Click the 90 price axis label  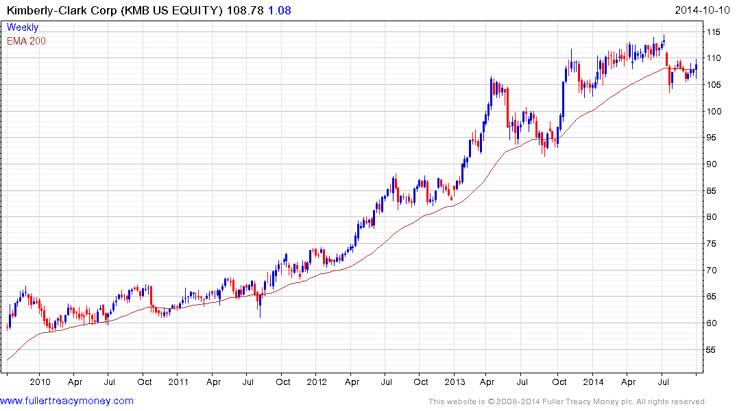(x=711, y=164)
